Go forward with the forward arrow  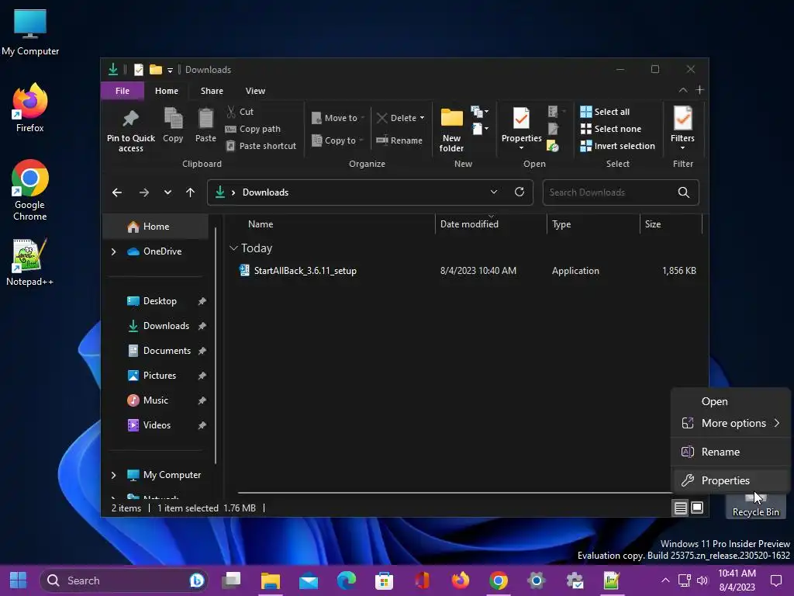(144, 192)
